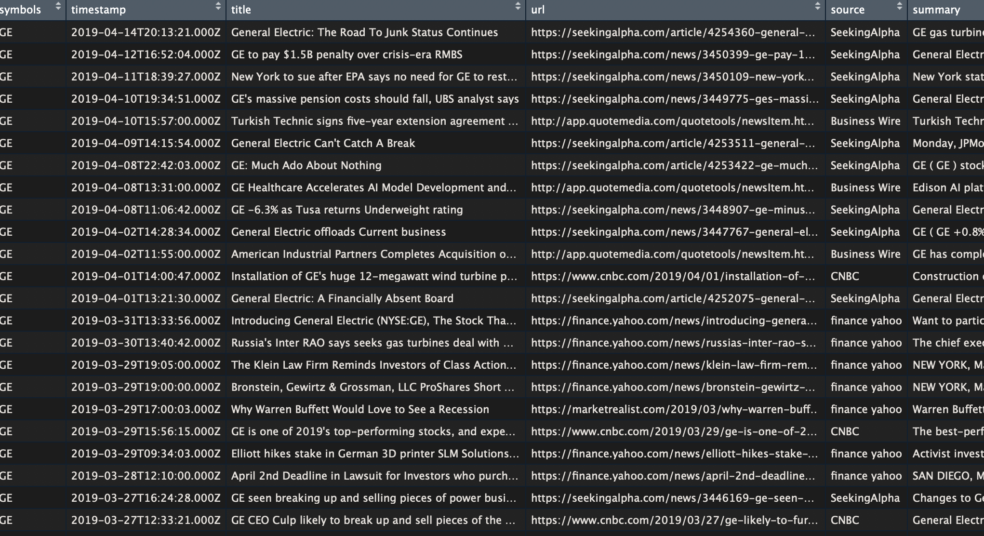Click title 'General Electric: A Financially Absent Board'
This screenshot has height=536, width=984.
(342, 298)
